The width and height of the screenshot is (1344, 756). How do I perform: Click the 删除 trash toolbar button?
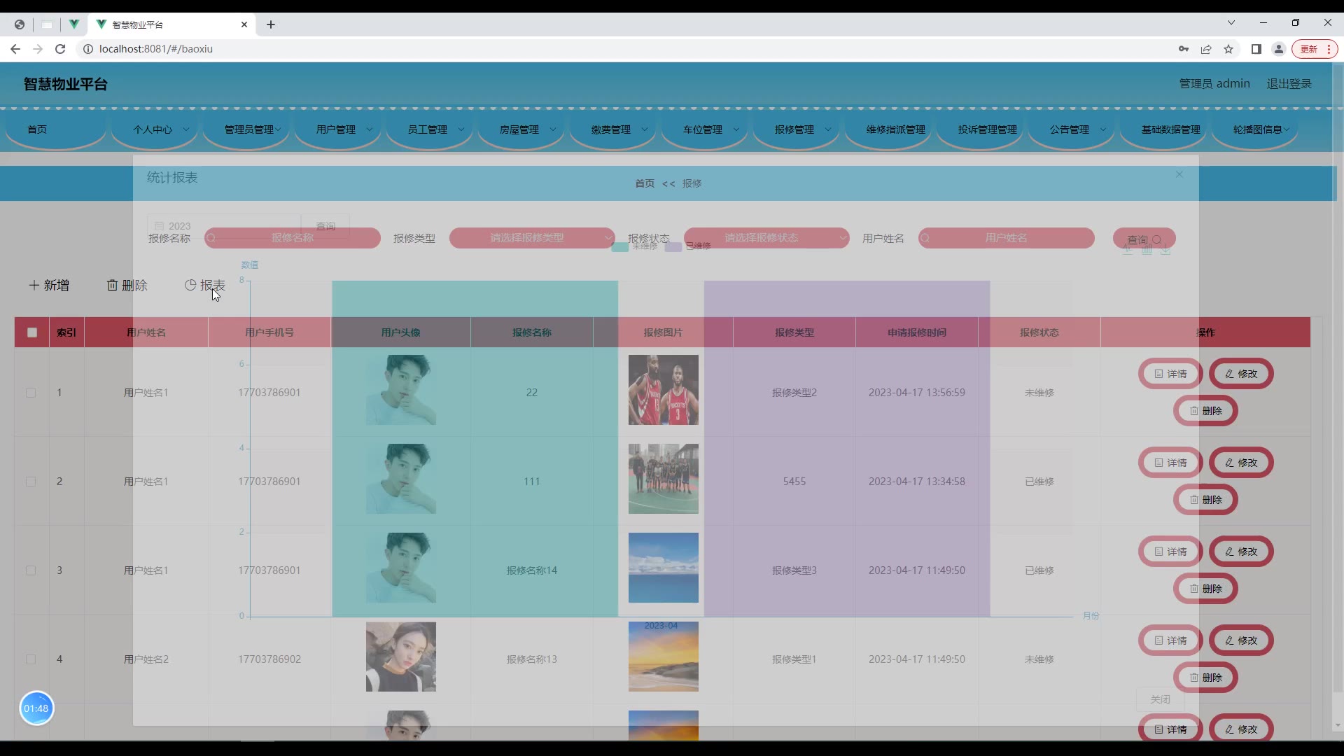127,286
